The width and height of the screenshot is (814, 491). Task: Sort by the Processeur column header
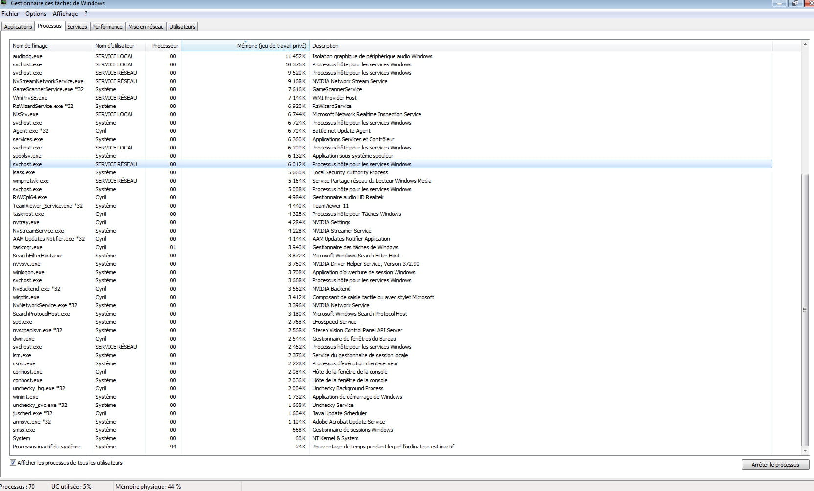click(164, 46)
